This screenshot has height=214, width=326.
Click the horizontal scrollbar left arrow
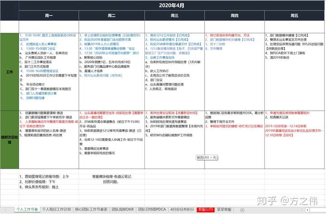(x=307, y=210)
